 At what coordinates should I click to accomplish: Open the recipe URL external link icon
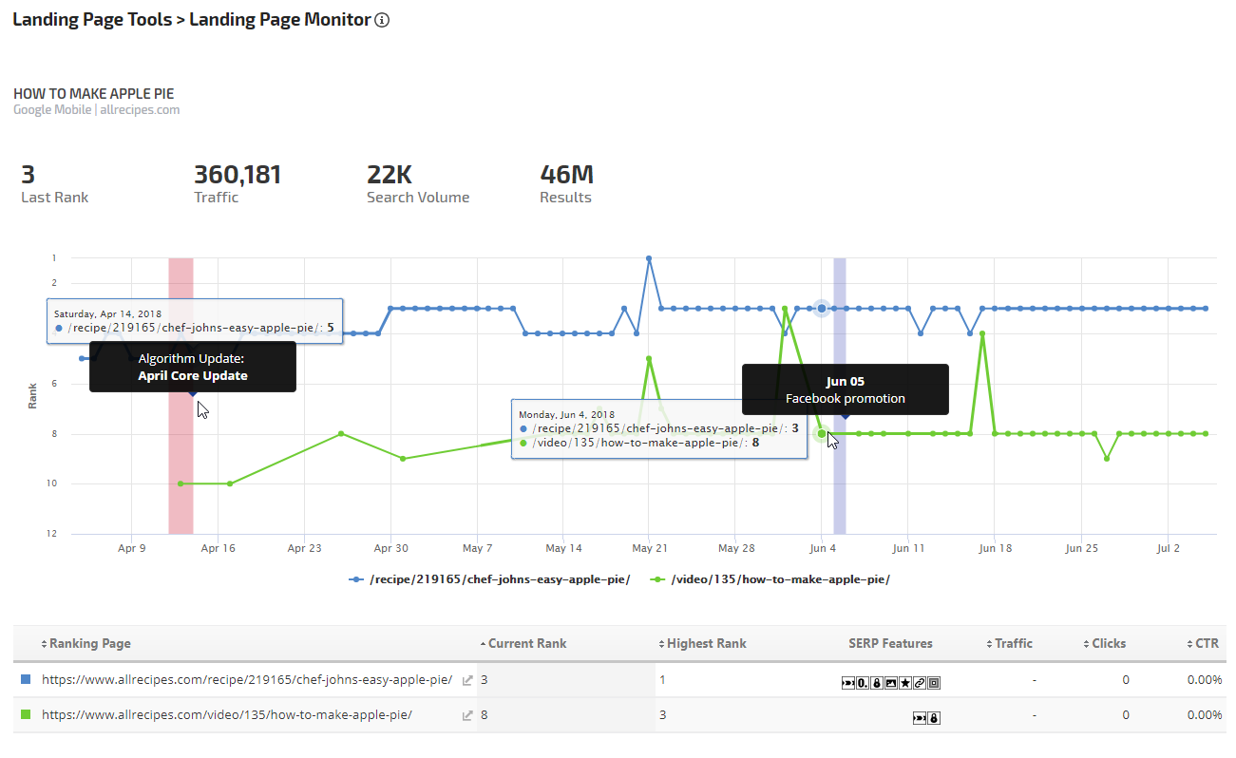(x=466, y=680)
